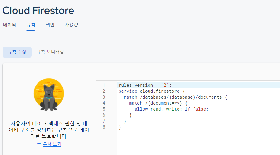Select the 규칙 tab
The width and height of the screenshot is (280, 155).
coord(31,25)
